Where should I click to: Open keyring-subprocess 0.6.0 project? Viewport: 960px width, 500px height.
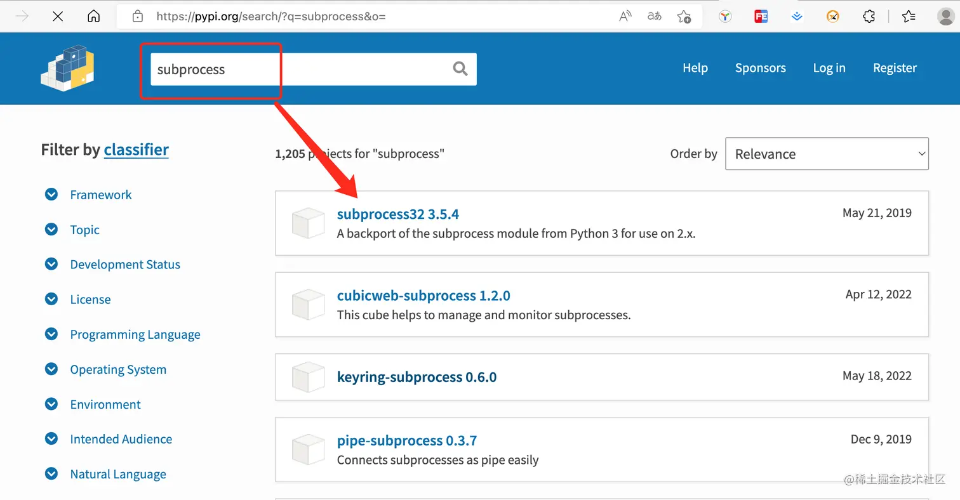[417, 377]
